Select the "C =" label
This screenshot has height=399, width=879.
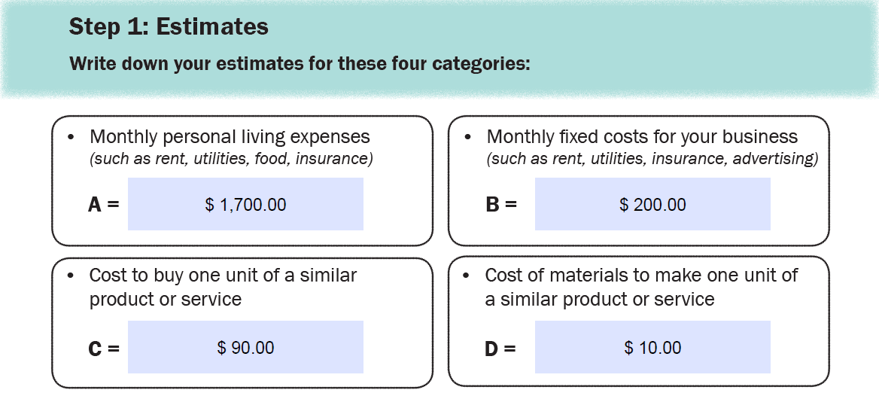click(103, 349)
